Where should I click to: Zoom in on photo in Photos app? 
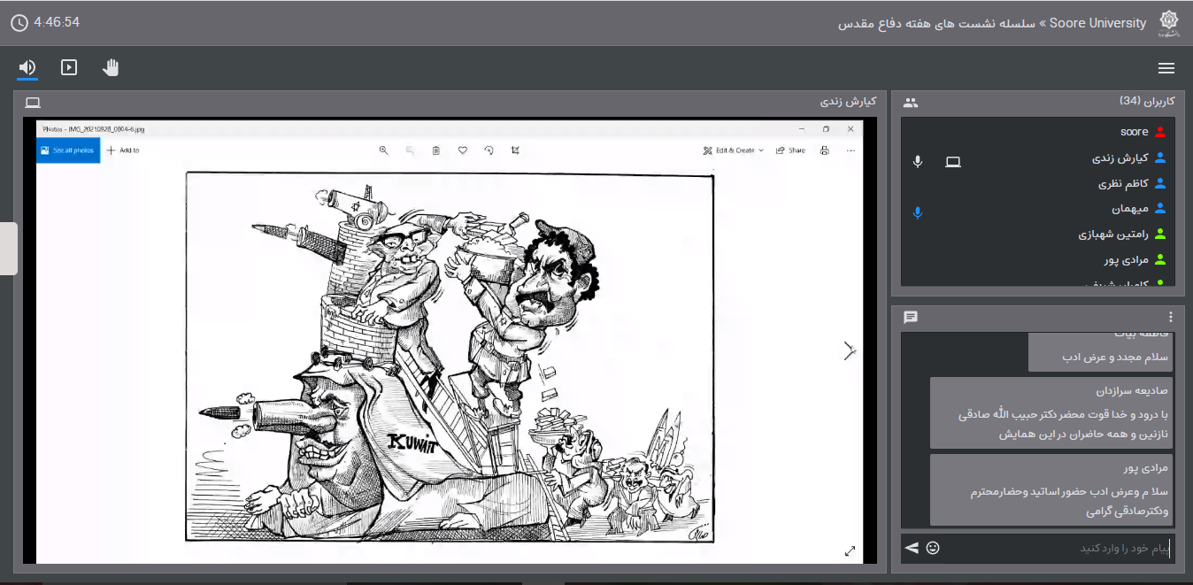point(383,150)
